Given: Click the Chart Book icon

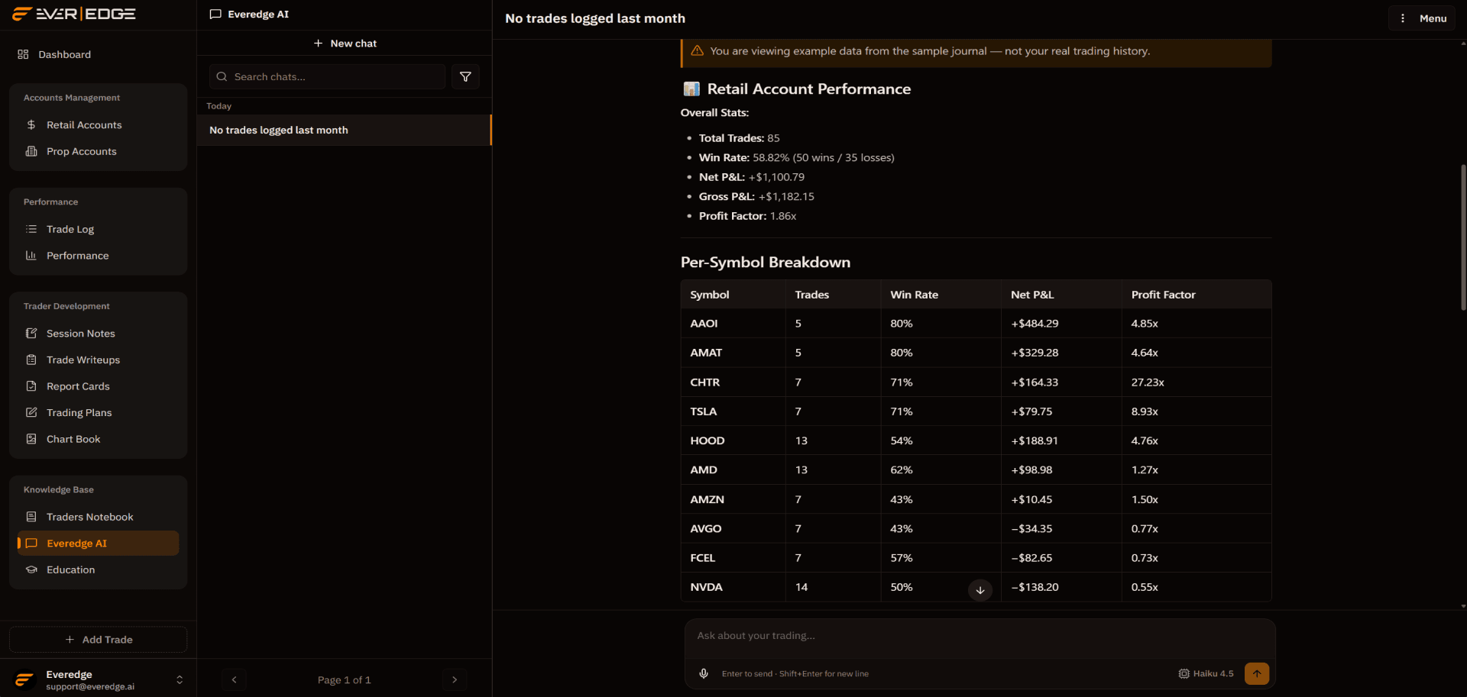Looking at the screenshot, I should coord(31,439).
